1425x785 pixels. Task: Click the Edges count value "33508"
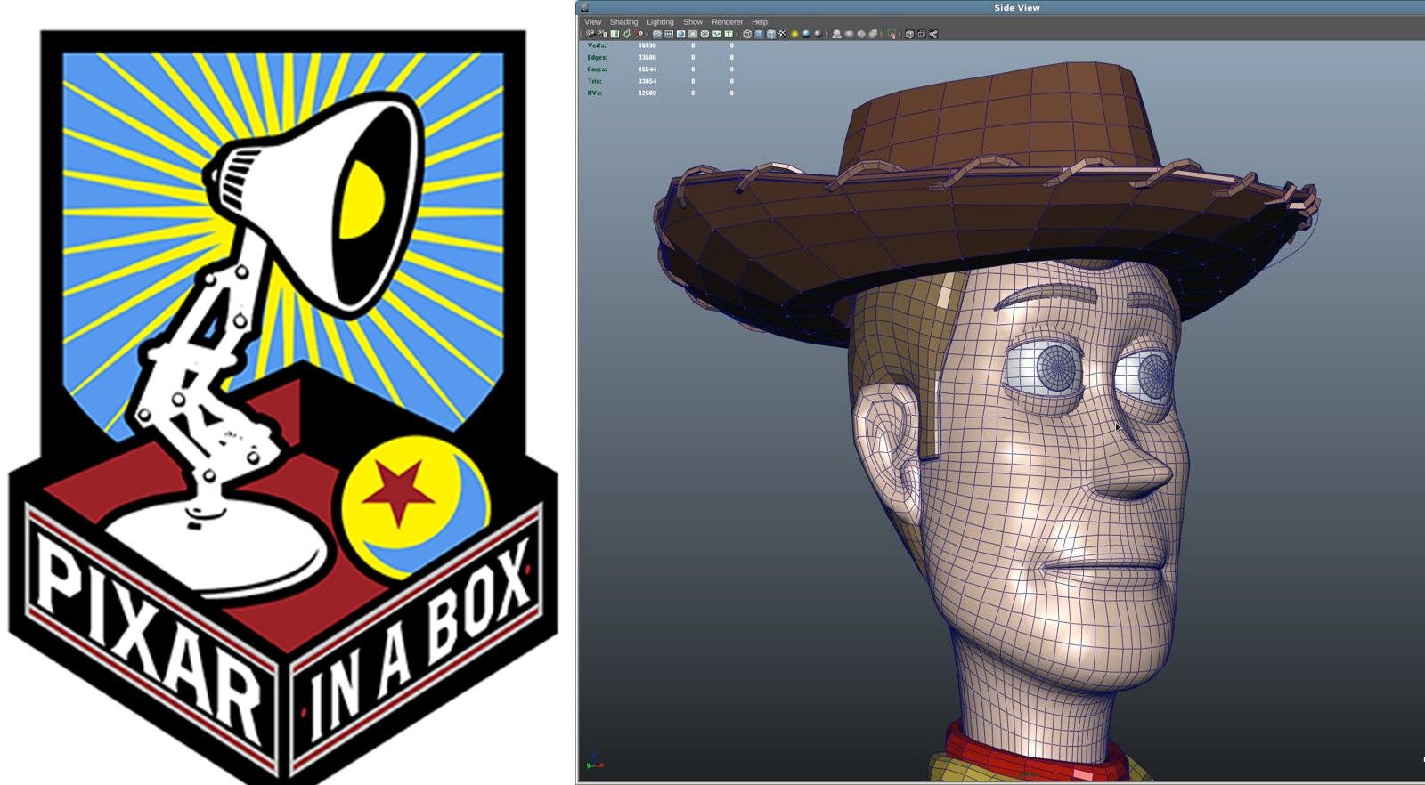coord(647,57)
